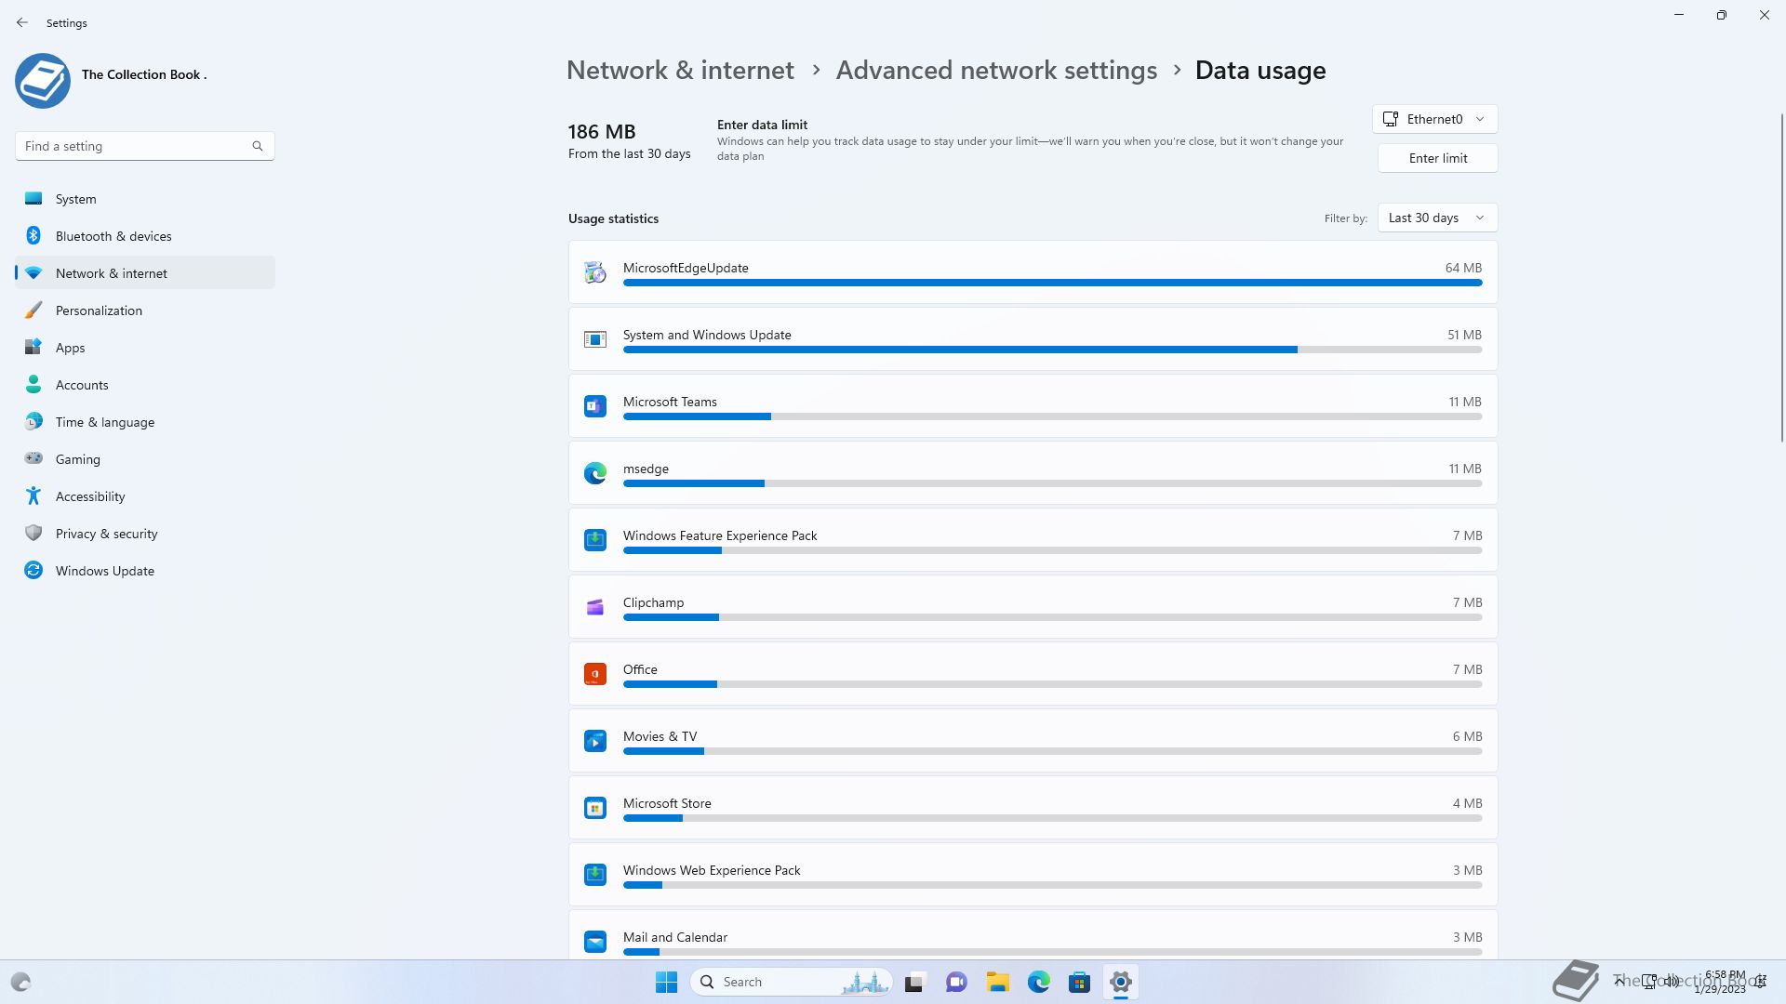1786x1004 pixels.
Task: Select Accounts in the sidebar
Action: [x=145, y=385]
